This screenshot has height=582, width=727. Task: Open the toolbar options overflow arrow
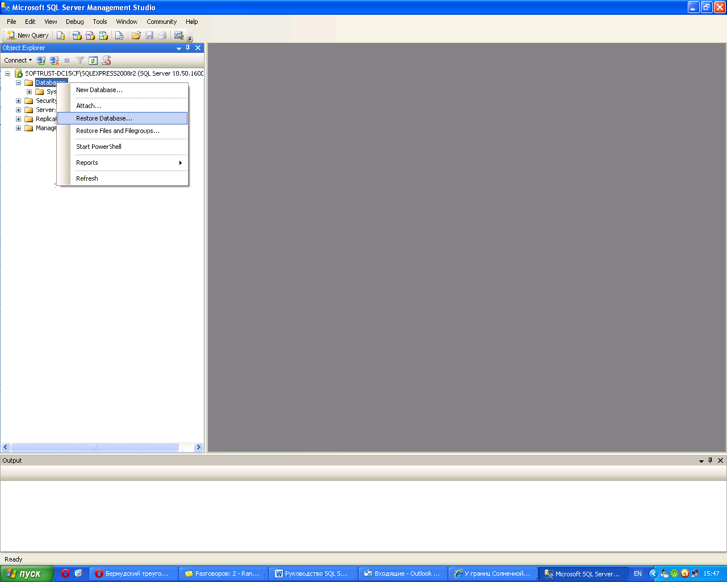[x=190, y=38]
